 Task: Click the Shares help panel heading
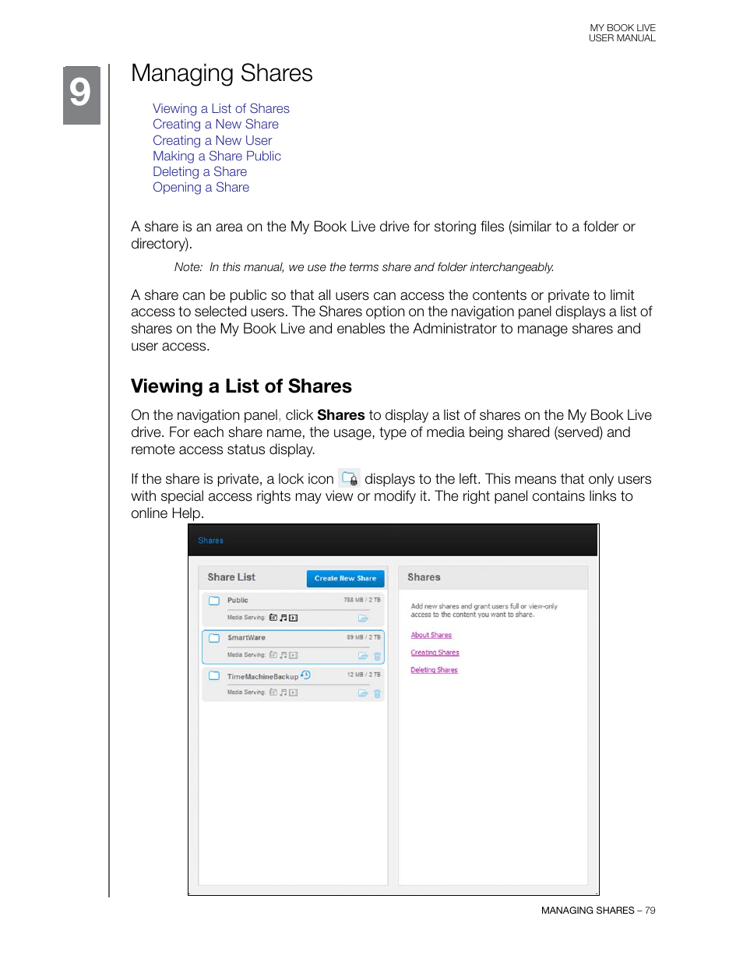click(x=424, y=577)
